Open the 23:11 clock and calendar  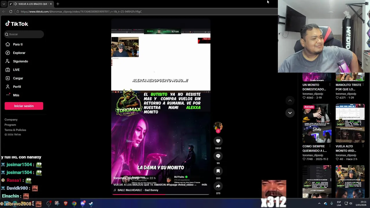coord(361,203)
